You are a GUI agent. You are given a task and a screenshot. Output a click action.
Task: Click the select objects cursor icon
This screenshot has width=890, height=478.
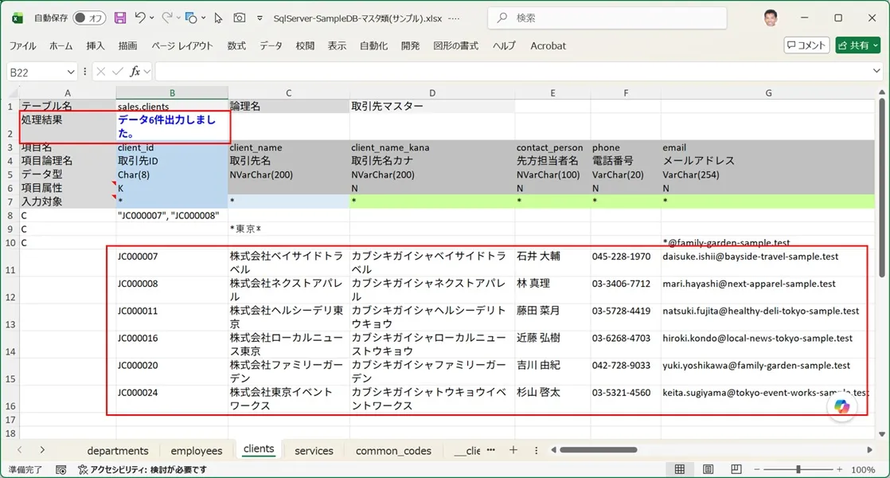coord(218,18)
